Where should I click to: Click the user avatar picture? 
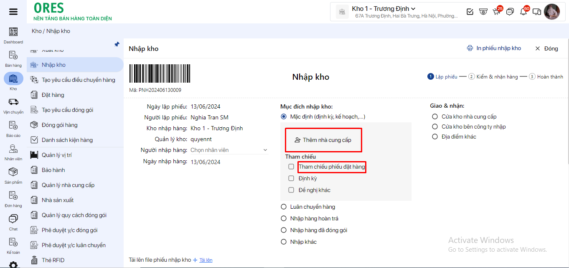click(x=551, y=12)
